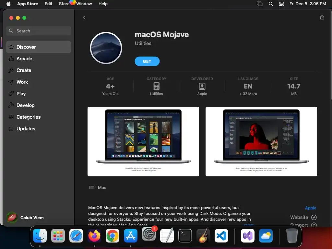
Task: Open the Window menu
Action: [x=84, y=4]
